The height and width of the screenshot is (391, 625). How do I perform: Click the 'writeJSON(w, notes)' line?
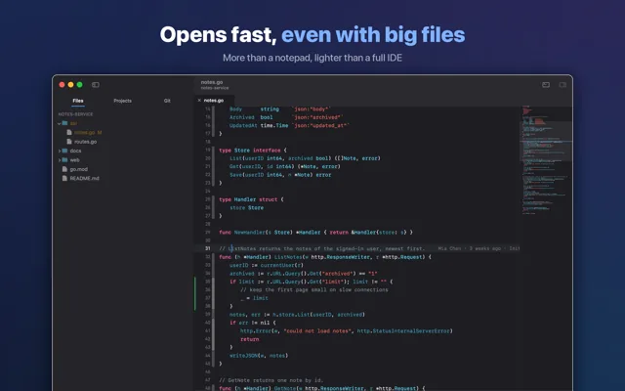coord(258,356)
